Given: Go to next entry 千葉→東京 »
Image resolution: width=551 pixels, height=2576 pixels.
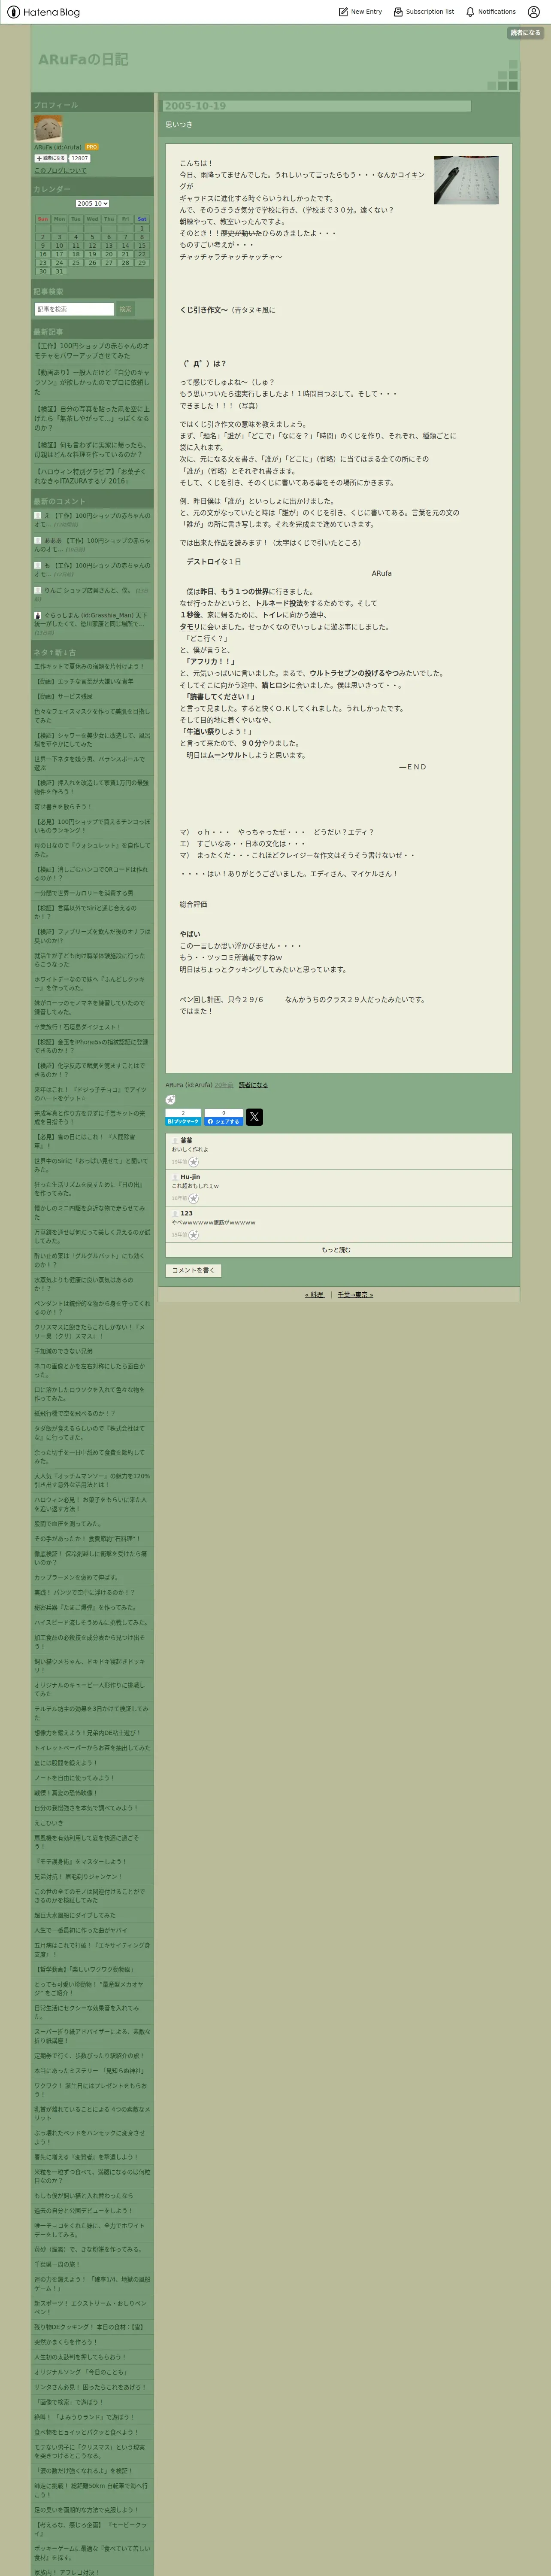Looking at the screenshot, I should 355,1294.
